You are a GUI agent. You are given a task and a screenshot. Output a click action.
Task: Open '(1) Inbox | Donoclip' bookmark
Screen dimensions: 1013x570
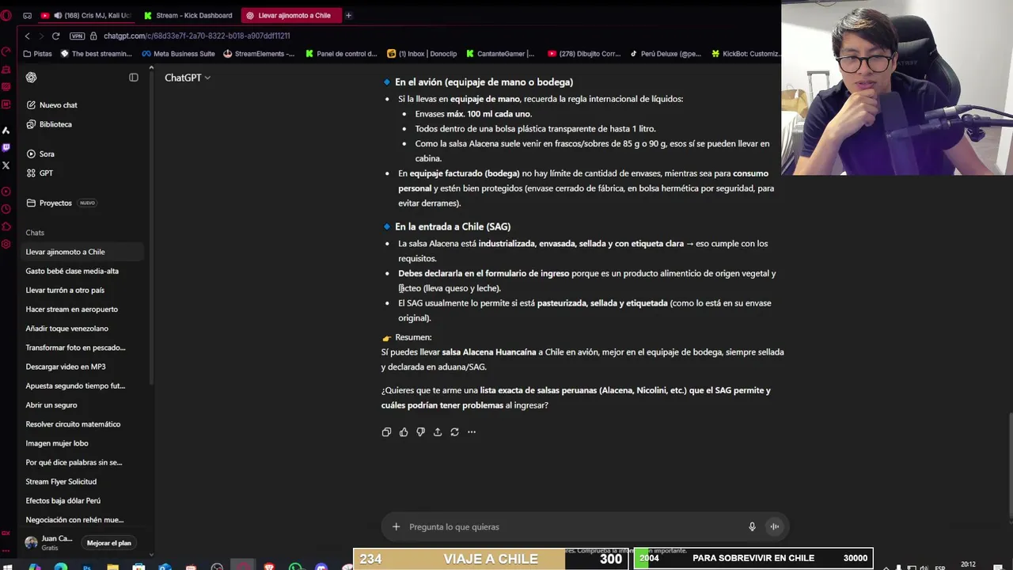tap(422, 54)
